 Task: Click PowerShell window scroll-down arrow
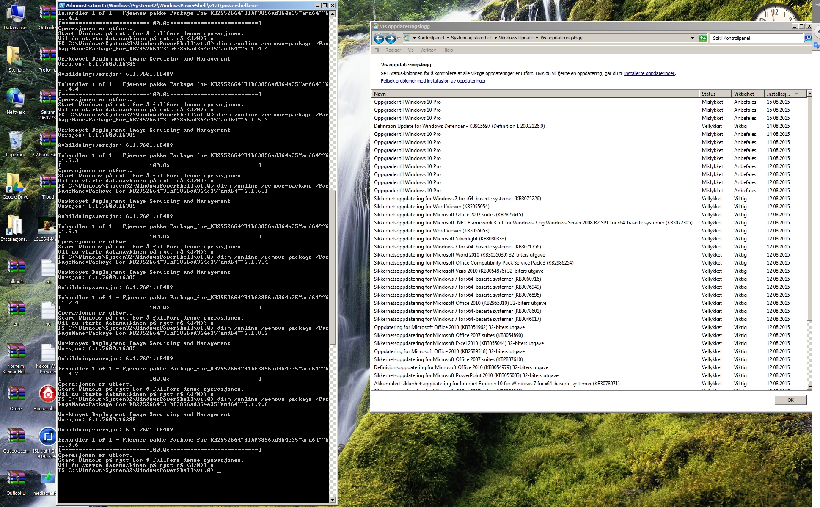(333, 500)
